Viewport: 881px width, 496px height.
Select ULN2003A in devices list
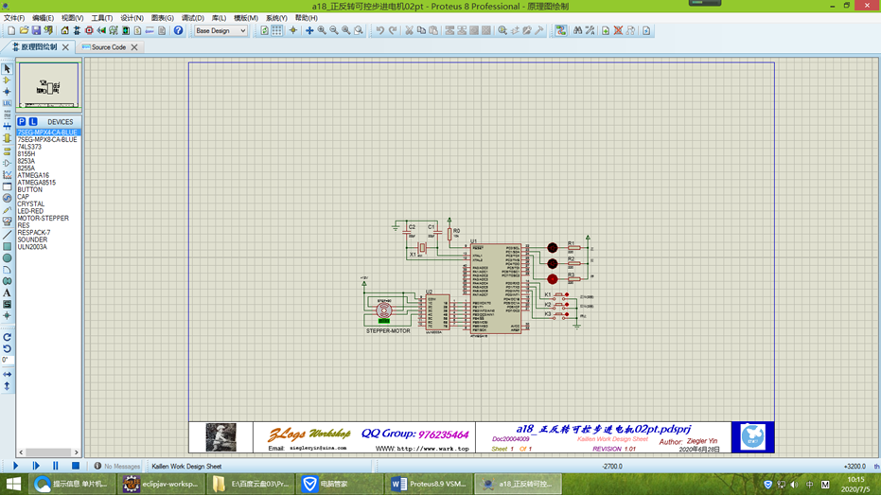32,247
